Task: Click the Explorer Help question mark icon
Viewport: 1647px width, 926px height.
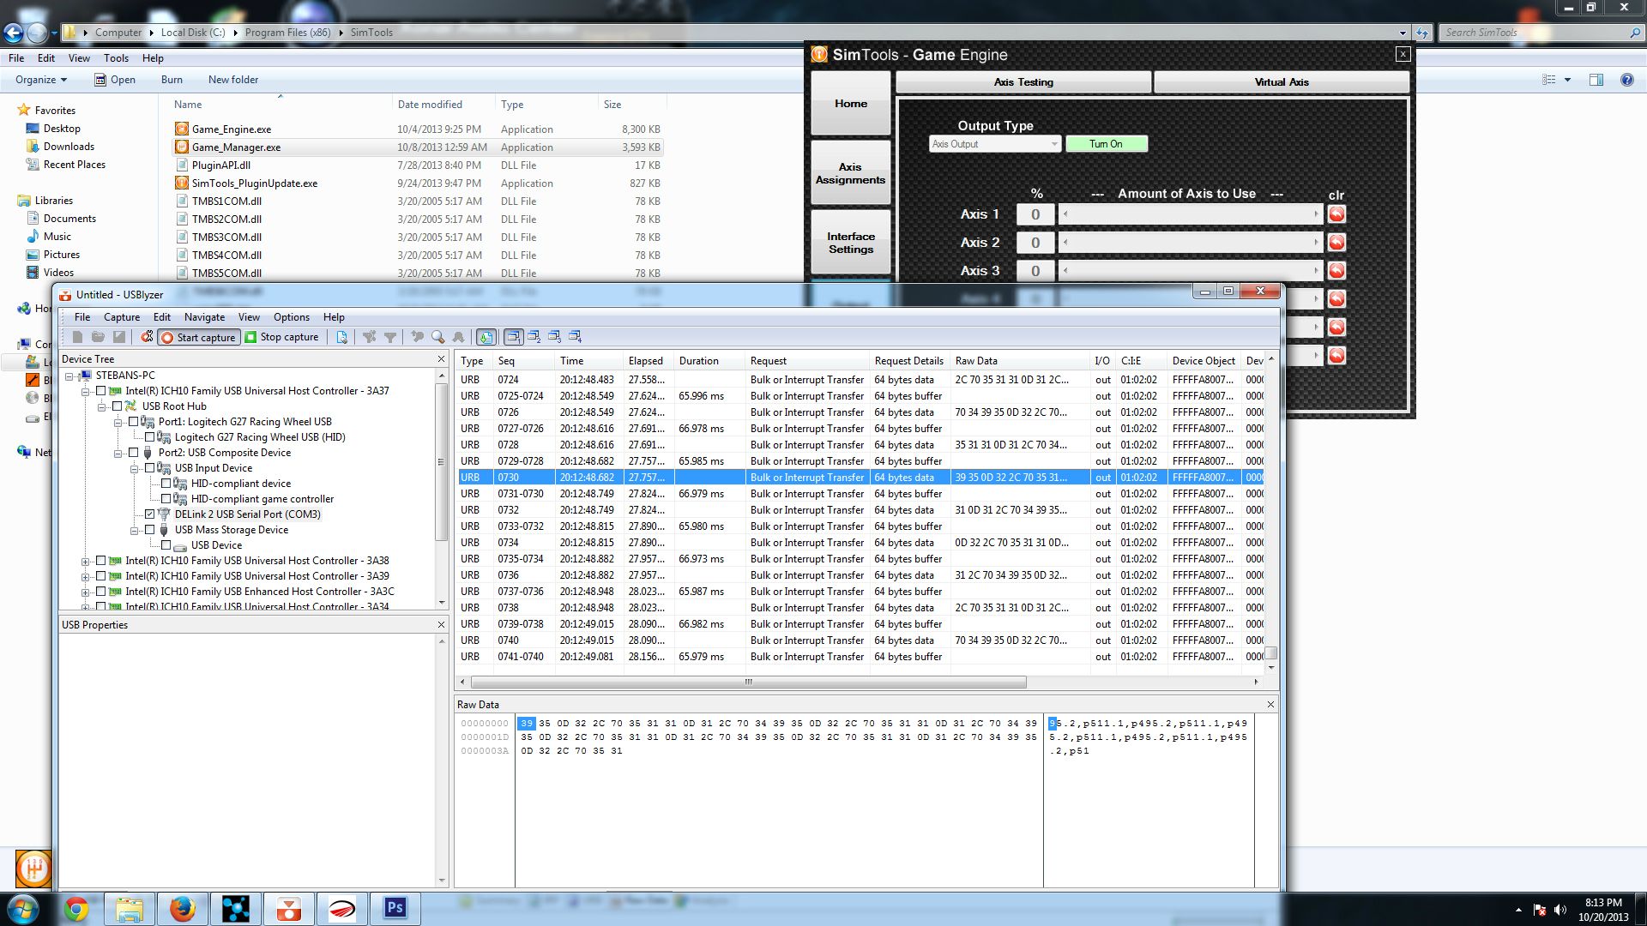Action: pyautogui.click(x=1626, y=80)
